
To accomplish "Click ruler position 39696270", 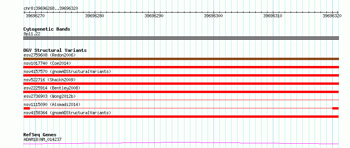I will 35,16.
